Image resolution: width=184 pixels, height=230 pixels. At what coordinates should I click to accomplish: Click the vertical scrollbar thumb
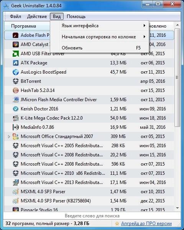(177, 77)
